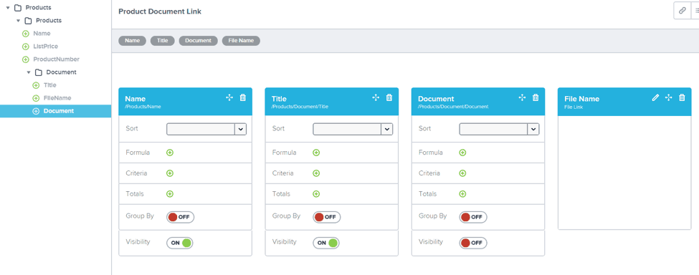
Task: Add a Formula to the Title column
Action: (x=316, y=153)
